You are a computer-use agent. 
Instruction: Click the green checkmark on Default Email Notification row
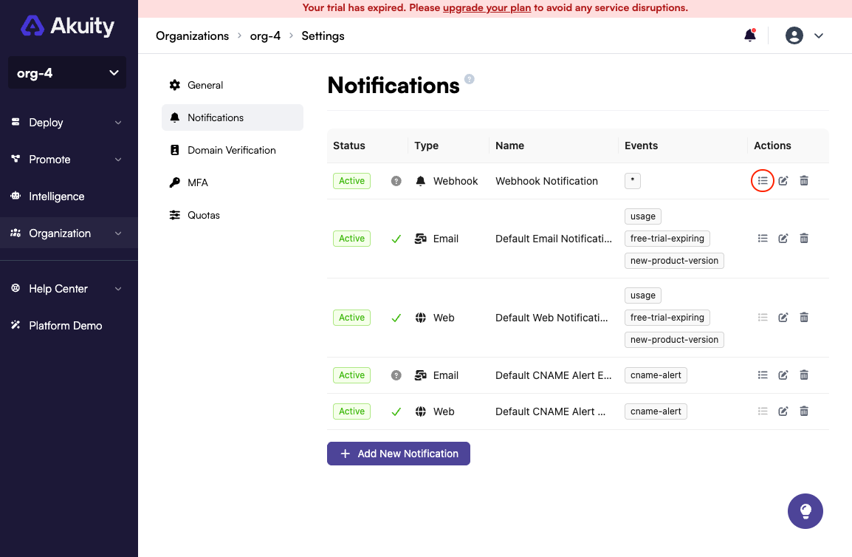click(x=396, y=238)
